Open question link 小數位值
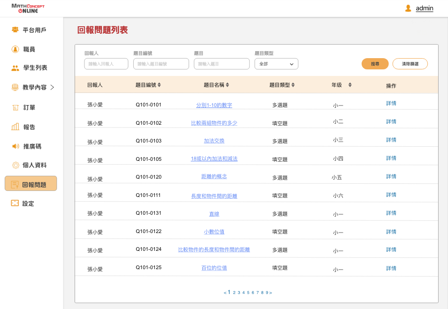The width and height of the screenshot is (448, 309). click(214, 232)
